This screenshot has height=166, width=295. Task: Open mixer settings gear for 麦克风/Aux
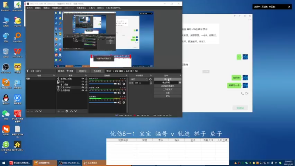tap(124, 84)
